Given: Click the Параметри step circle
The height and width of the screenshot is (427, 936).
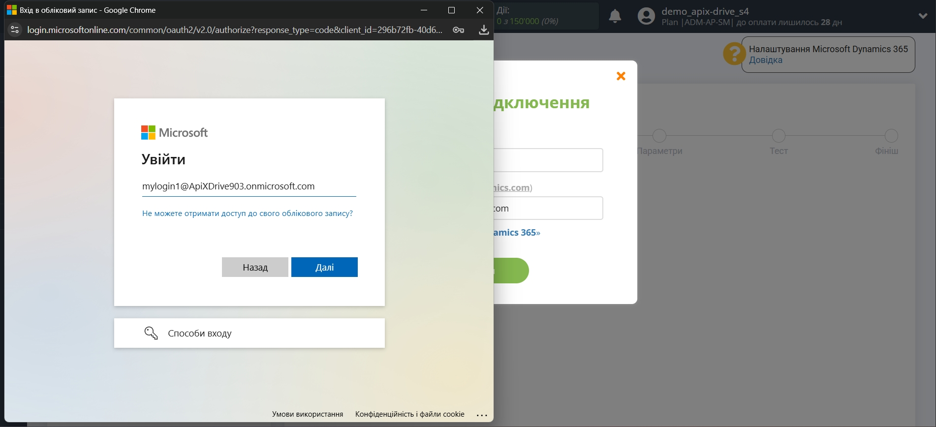Looking at the screenshot, I should 659,136.
